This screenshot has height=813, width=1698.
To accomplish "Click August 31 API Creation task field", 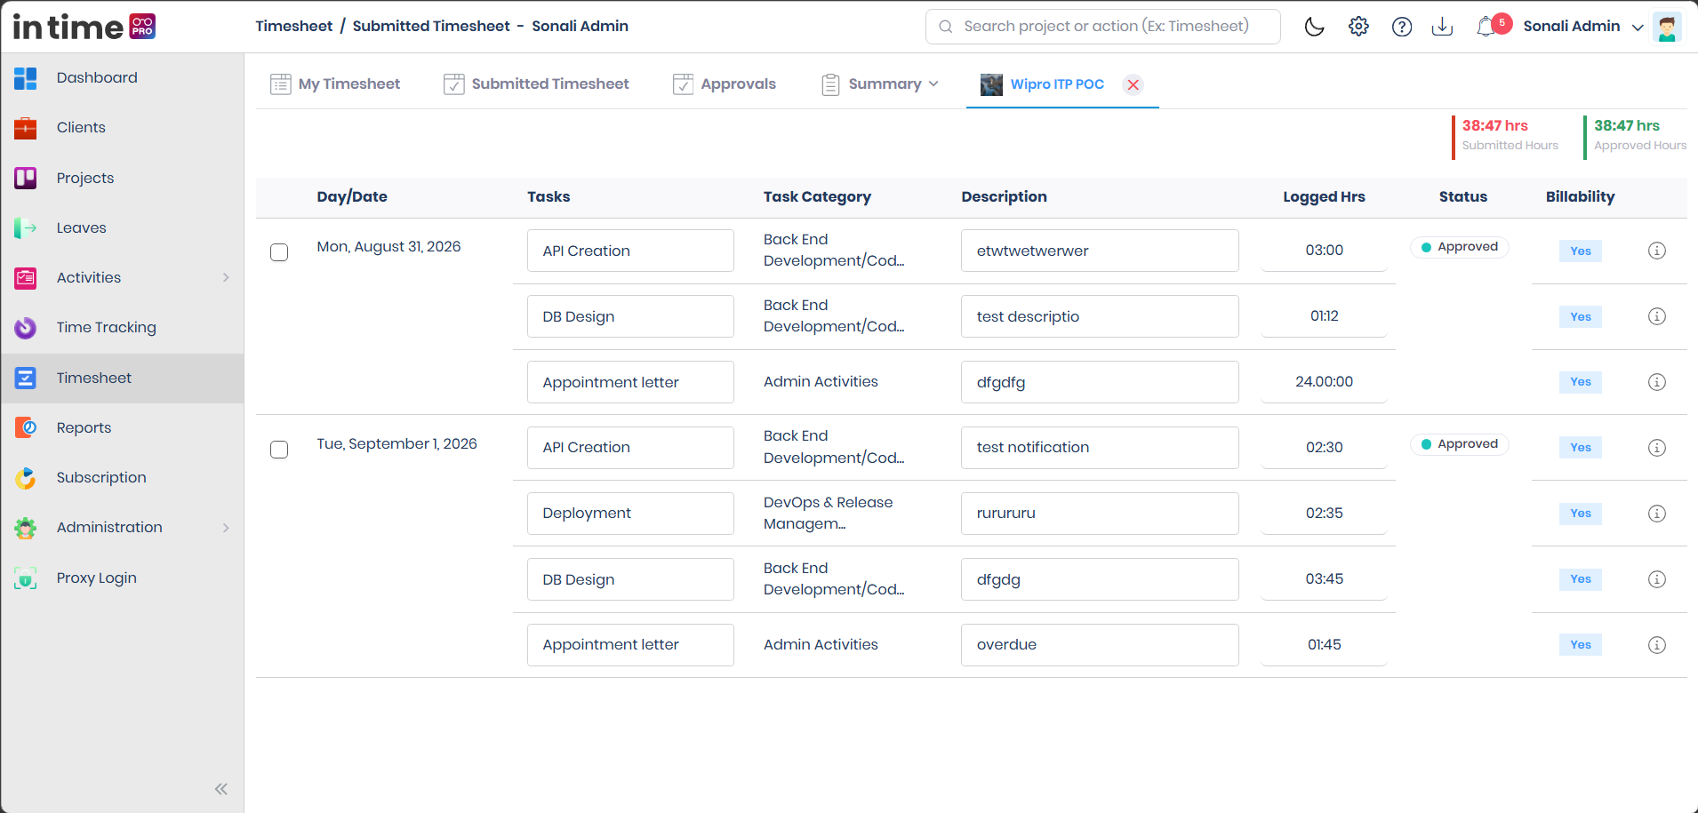I will click(630, 251).
